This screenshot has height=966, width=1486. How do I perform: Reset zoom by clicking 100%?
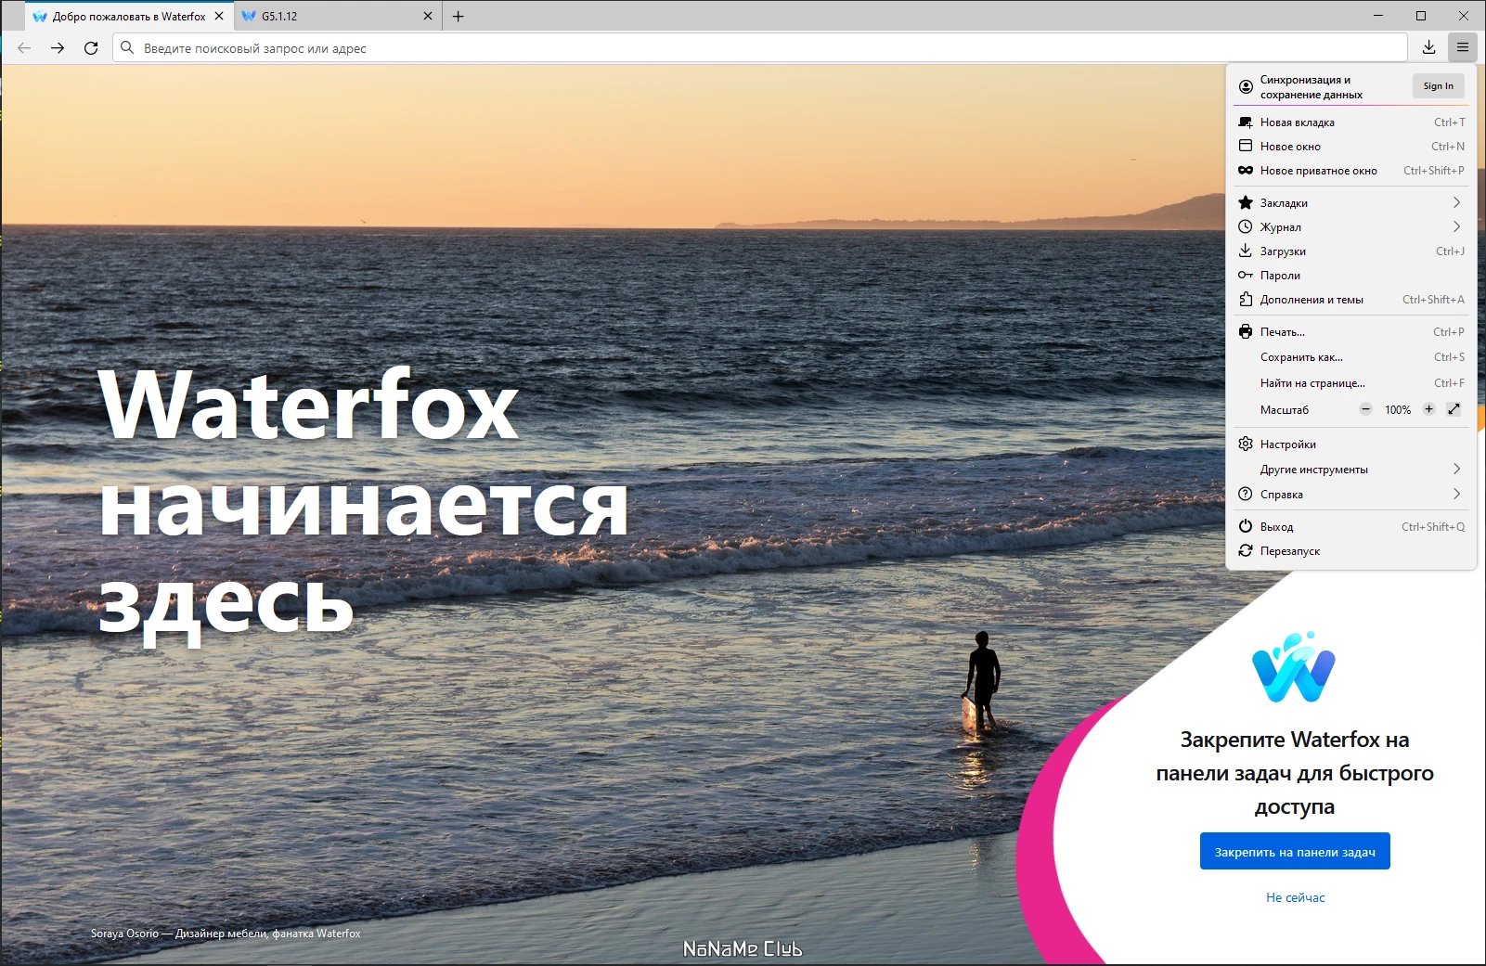[x=1398, y=410]
